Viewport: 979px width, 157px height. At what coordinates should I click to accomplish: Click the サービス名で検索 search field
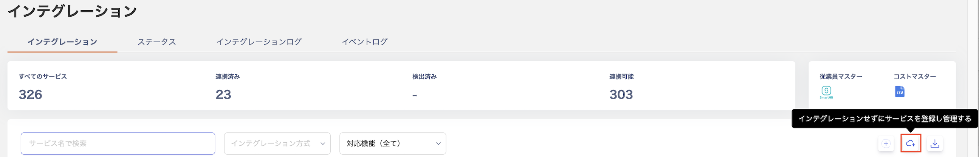click(x=118, y=143)
